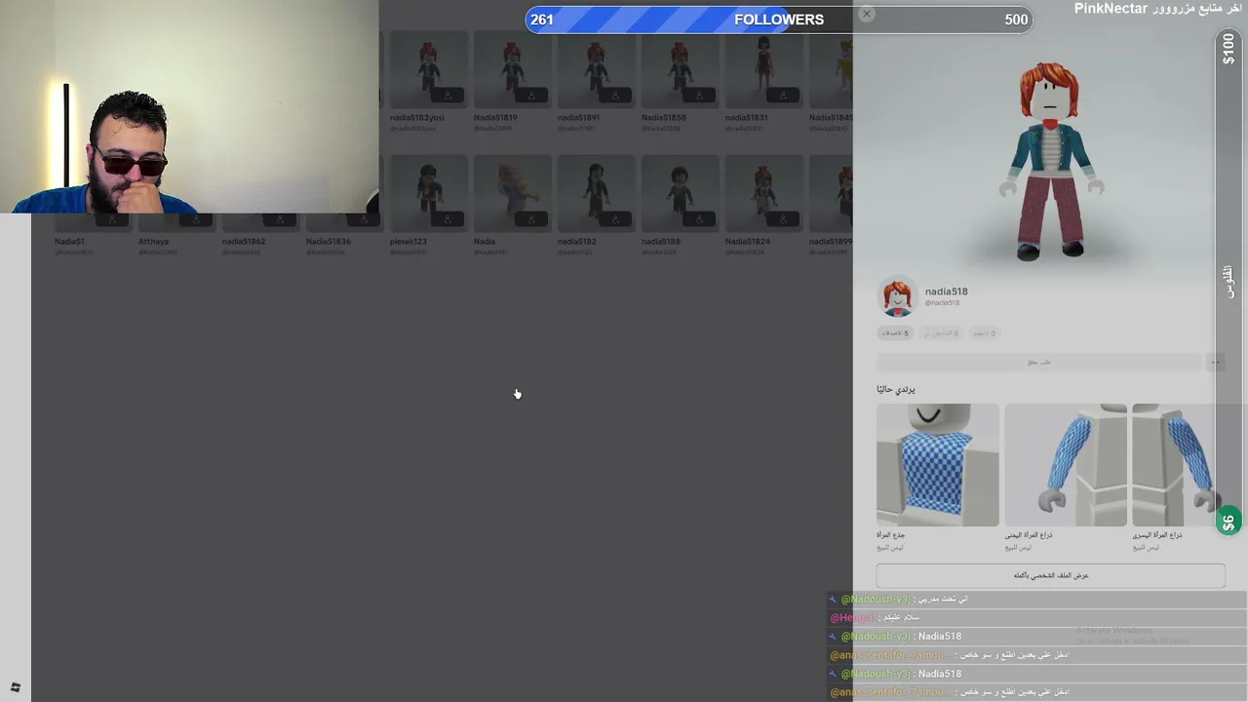1248x702 pixels.
Task: Click the nadia518 display name in panel
Action: click(x=946, y=292)
